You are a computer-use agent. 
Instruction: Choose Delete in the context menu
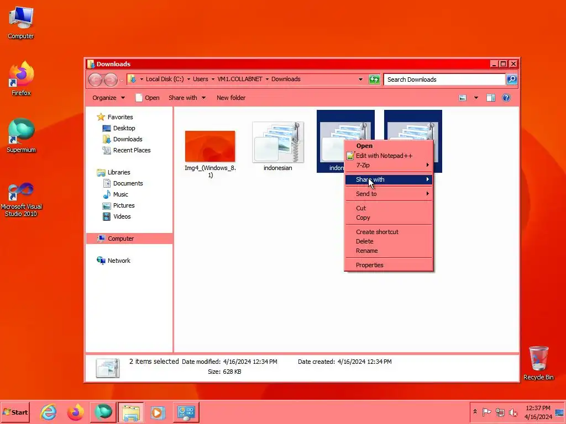point(389,241)
